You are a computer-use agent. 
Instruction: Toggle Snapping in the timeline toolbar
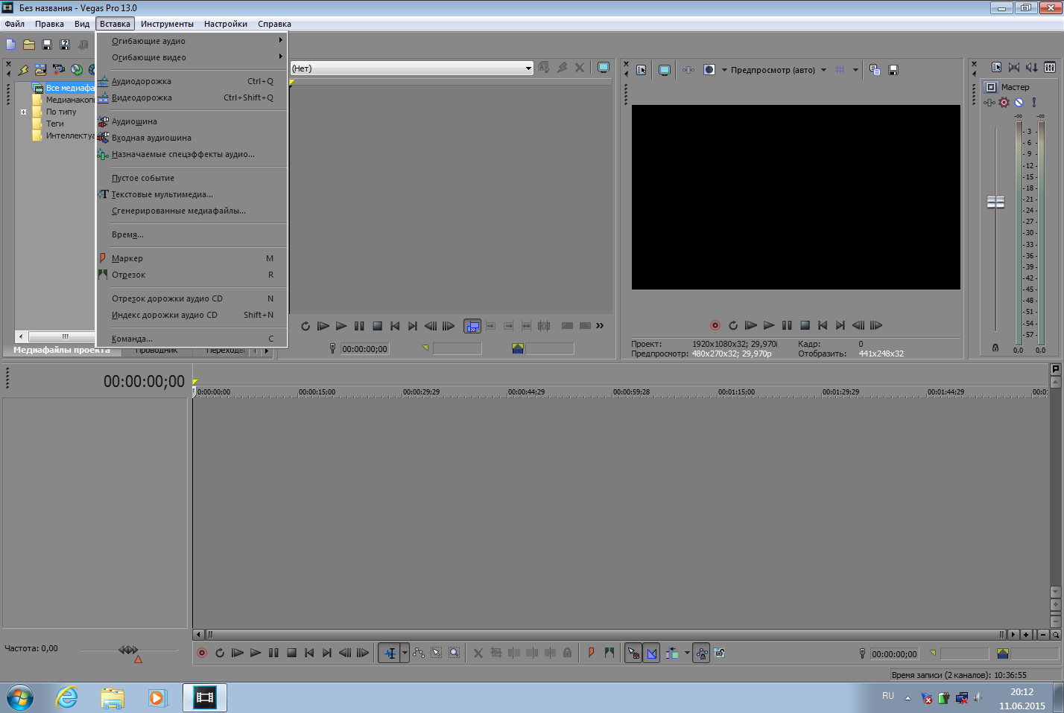633,653
